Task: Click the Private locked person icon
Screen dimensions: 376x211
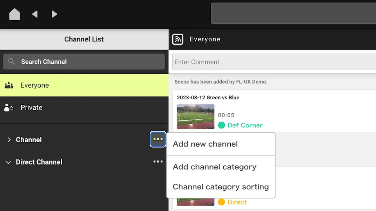Action: coord(9,108)
